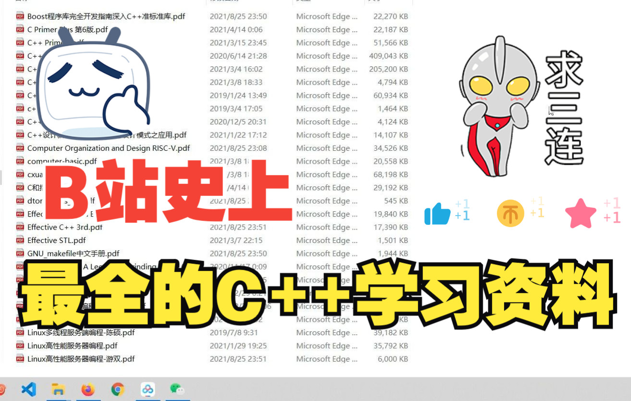Select the PDF icon of Computer Organization RISC-V

(x=20, y=148)
